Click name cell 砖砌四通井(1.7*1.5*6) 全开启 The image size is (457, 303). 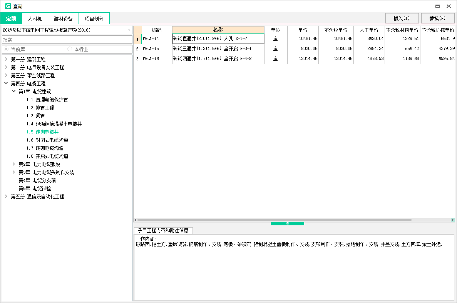(x=218, y=58)
